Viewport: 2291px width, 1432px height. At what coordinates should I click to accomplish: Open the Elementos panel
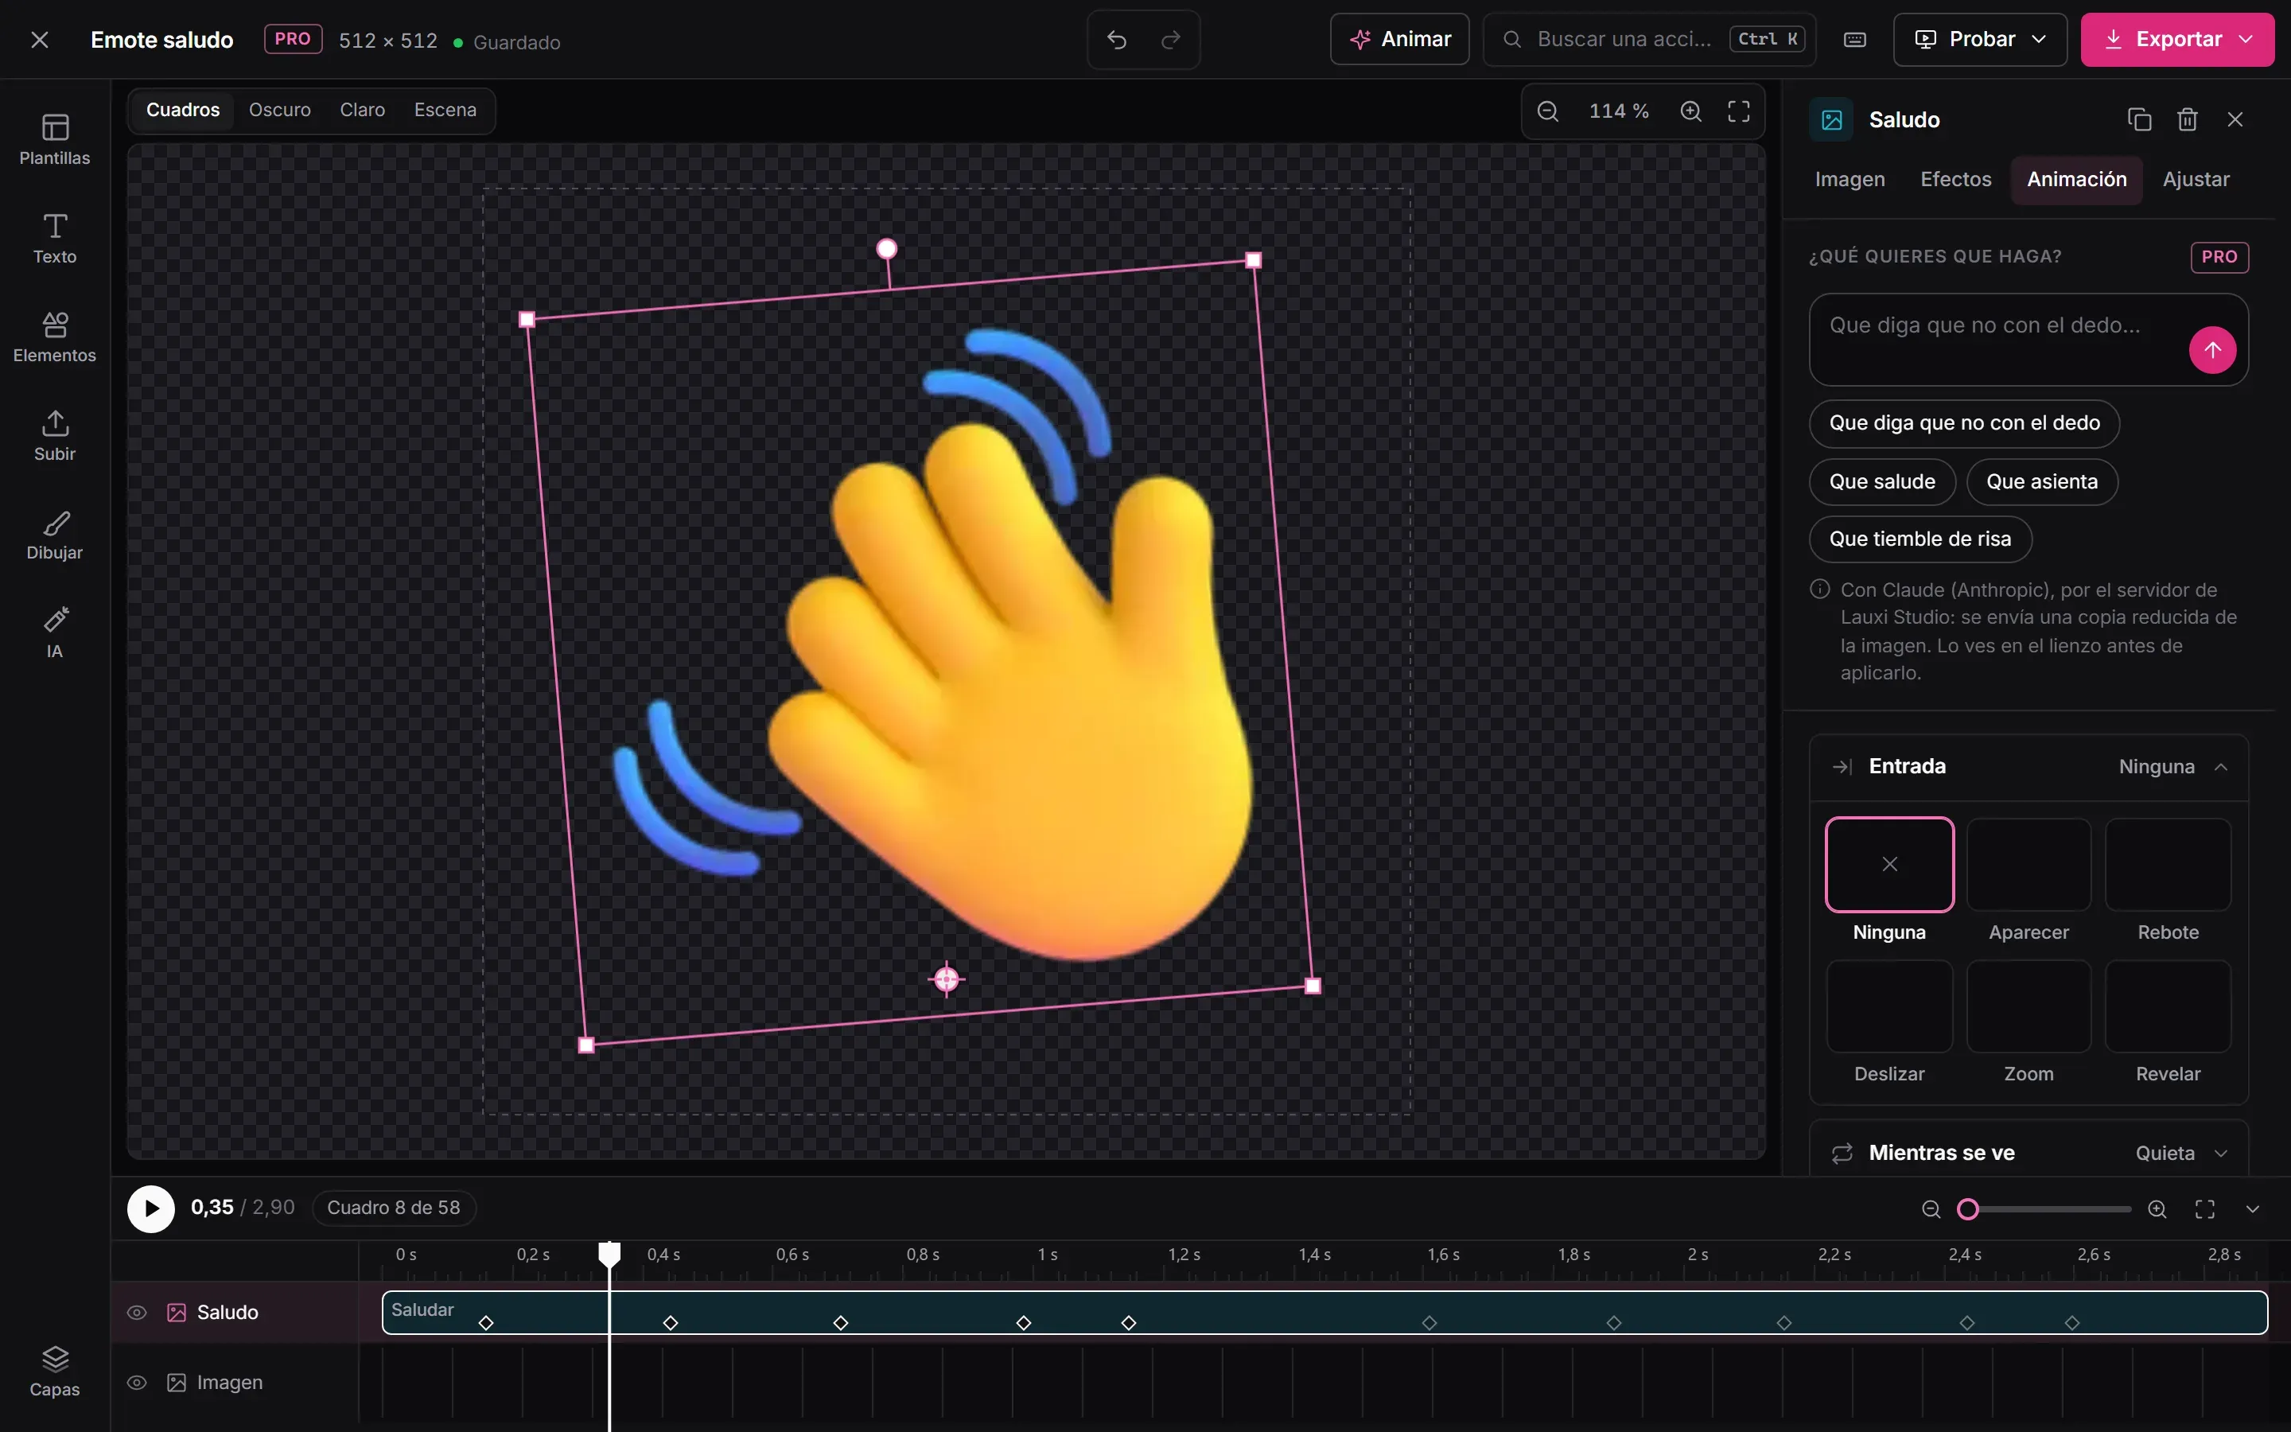pos(55,337)
